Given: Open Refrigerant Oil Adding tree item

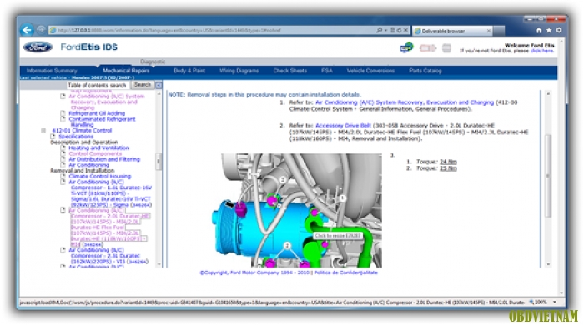Looking at the screenshot, I should 97,113.
